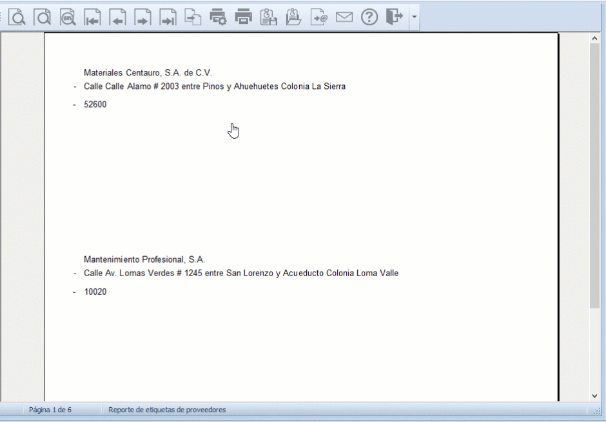Send report by email envelope icon

point(344,17)
